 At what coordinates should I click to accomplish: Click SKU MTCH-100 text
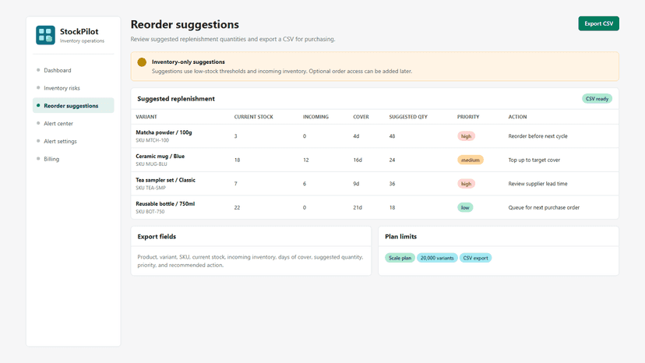point(152,140)
